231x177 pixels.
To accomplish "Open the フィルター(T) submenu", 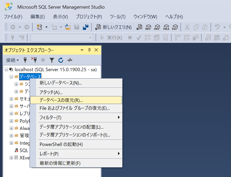I will 76,118.
